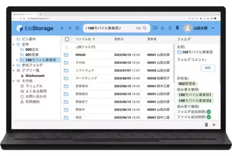Open the 山田太郎 account dropdown arrow

point(213,28)
